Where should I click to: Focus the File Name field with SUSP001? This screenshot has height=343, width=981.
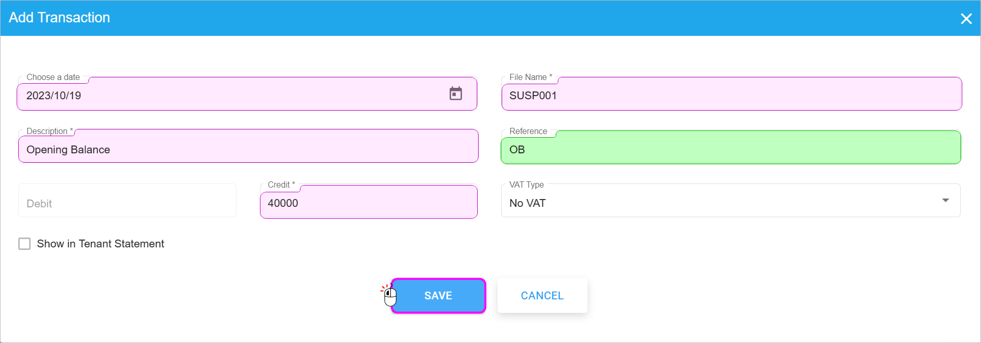click(x=731, y=96)
